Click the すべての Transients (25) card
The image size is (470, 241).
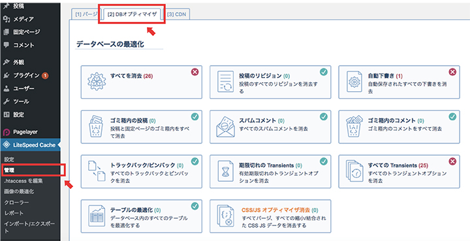pos(399,171)
